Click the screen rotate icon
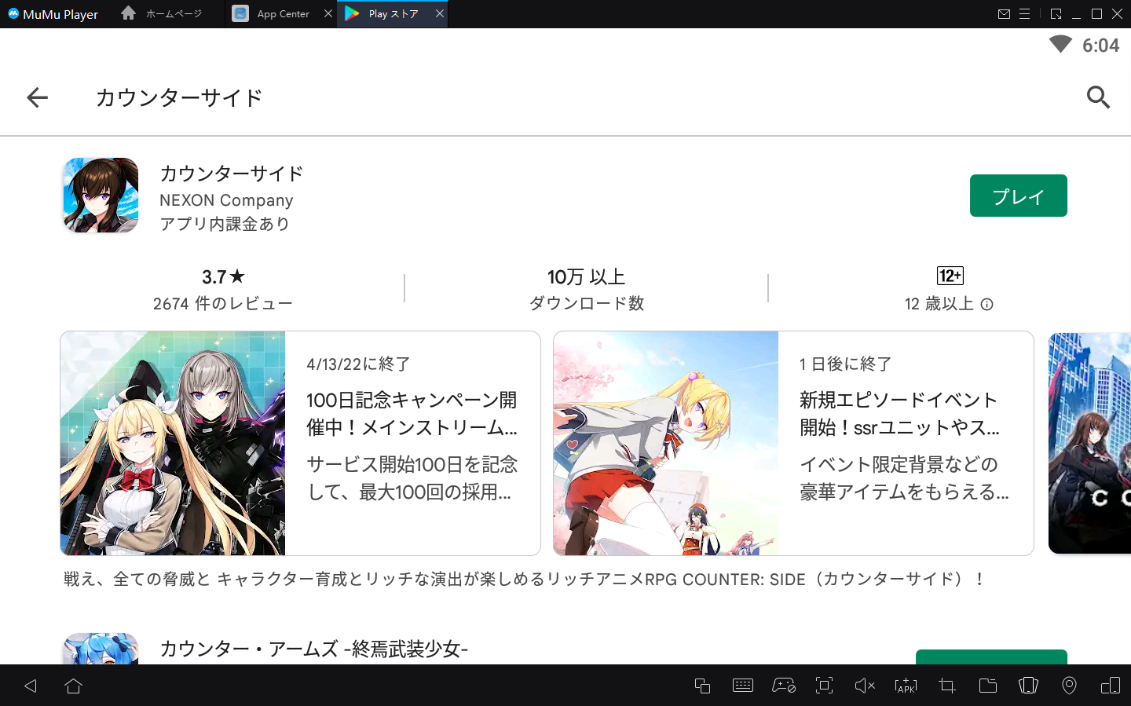The image size is (1131, 706). [x=1028, y=686]
